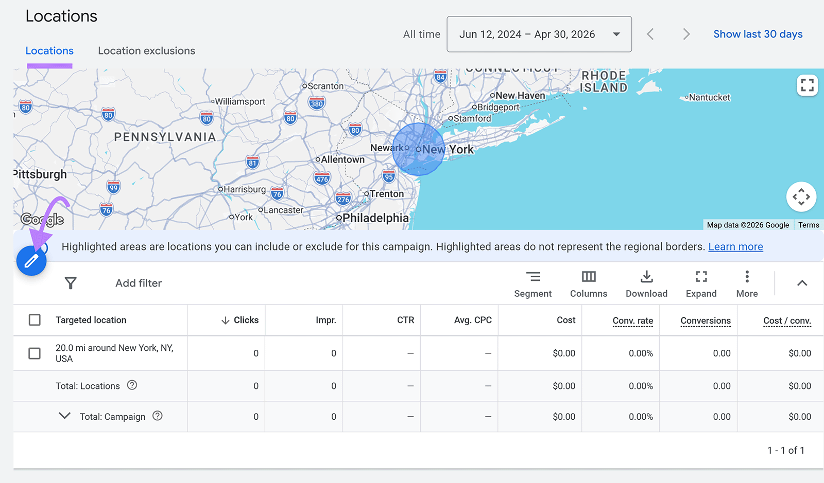Click the filter funnel icon

71,283
